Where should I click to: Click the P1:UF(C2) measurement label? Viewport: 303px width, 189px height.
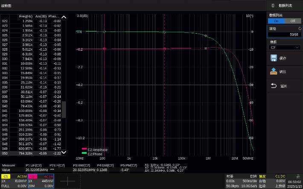pyautogui.click(x=34, y=165)
